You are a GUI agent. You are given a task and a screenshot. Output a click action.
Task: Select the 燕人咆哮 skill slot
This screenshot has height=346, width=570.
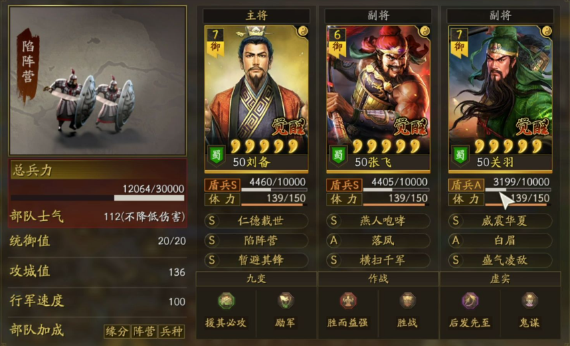click(378, 221)
